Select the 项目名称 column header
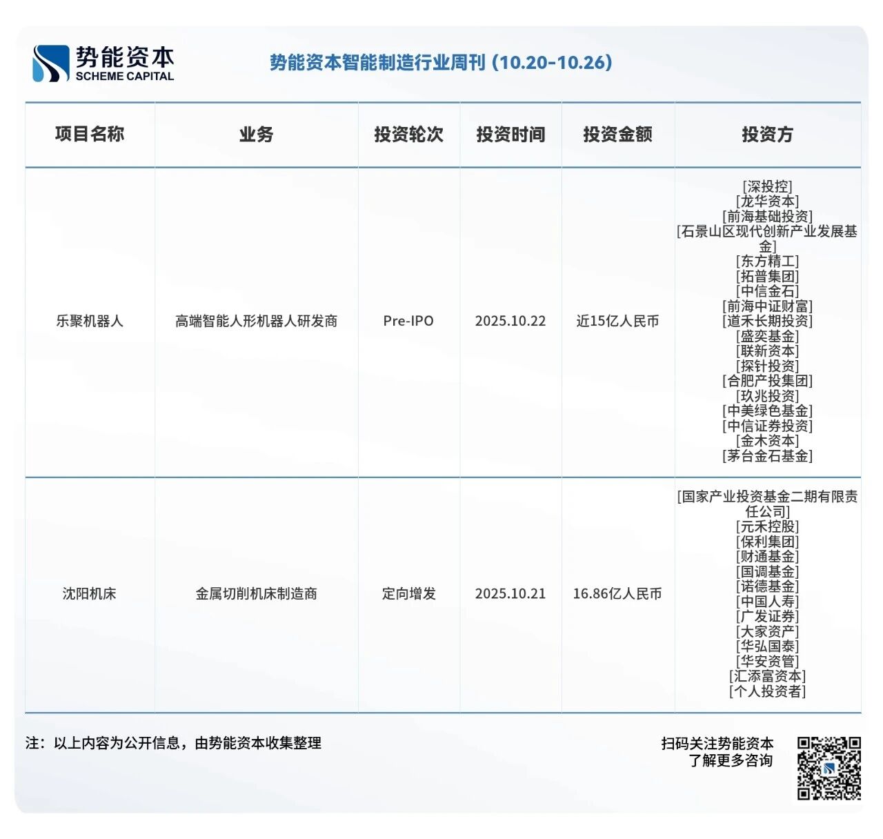The width and height of the screenshot is (883, 839). pyautogui.click(x=90, y=134)
